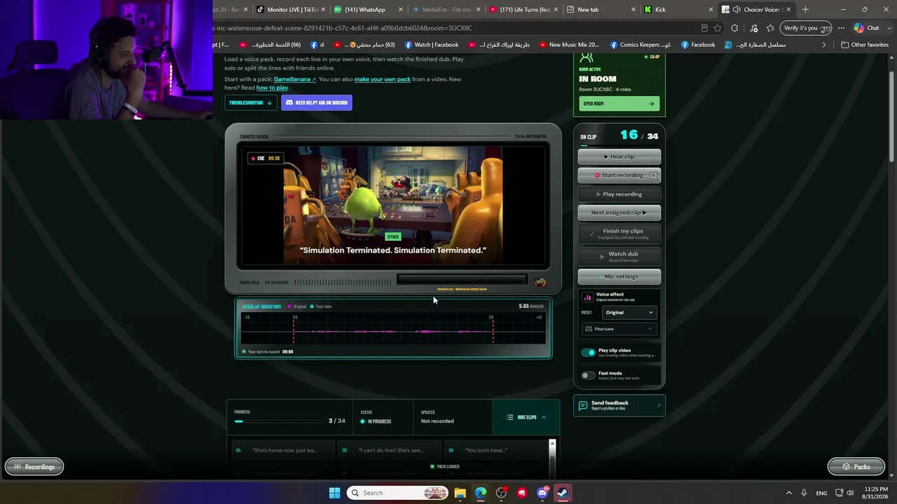Open a new browser tab

[x=805, y=10]
